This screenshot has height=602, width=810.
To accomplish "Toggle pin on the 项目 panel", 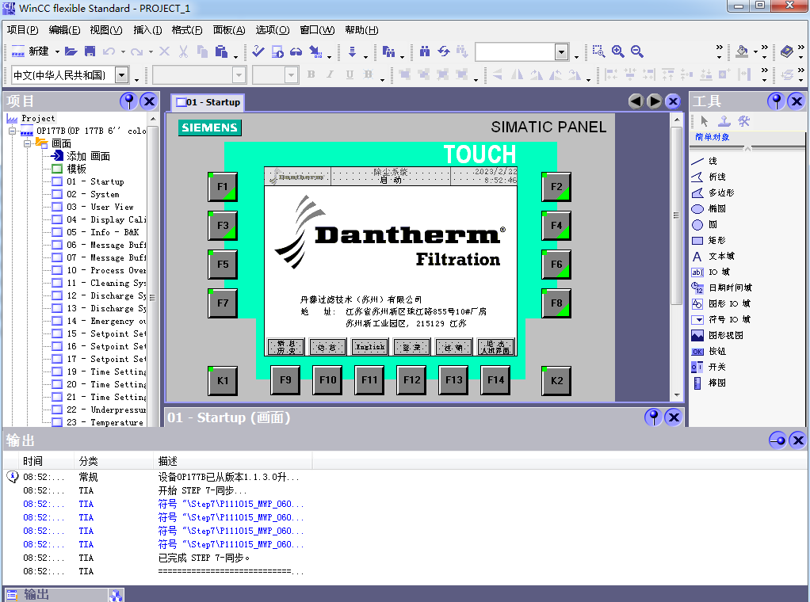I will [x=128, y=101].
